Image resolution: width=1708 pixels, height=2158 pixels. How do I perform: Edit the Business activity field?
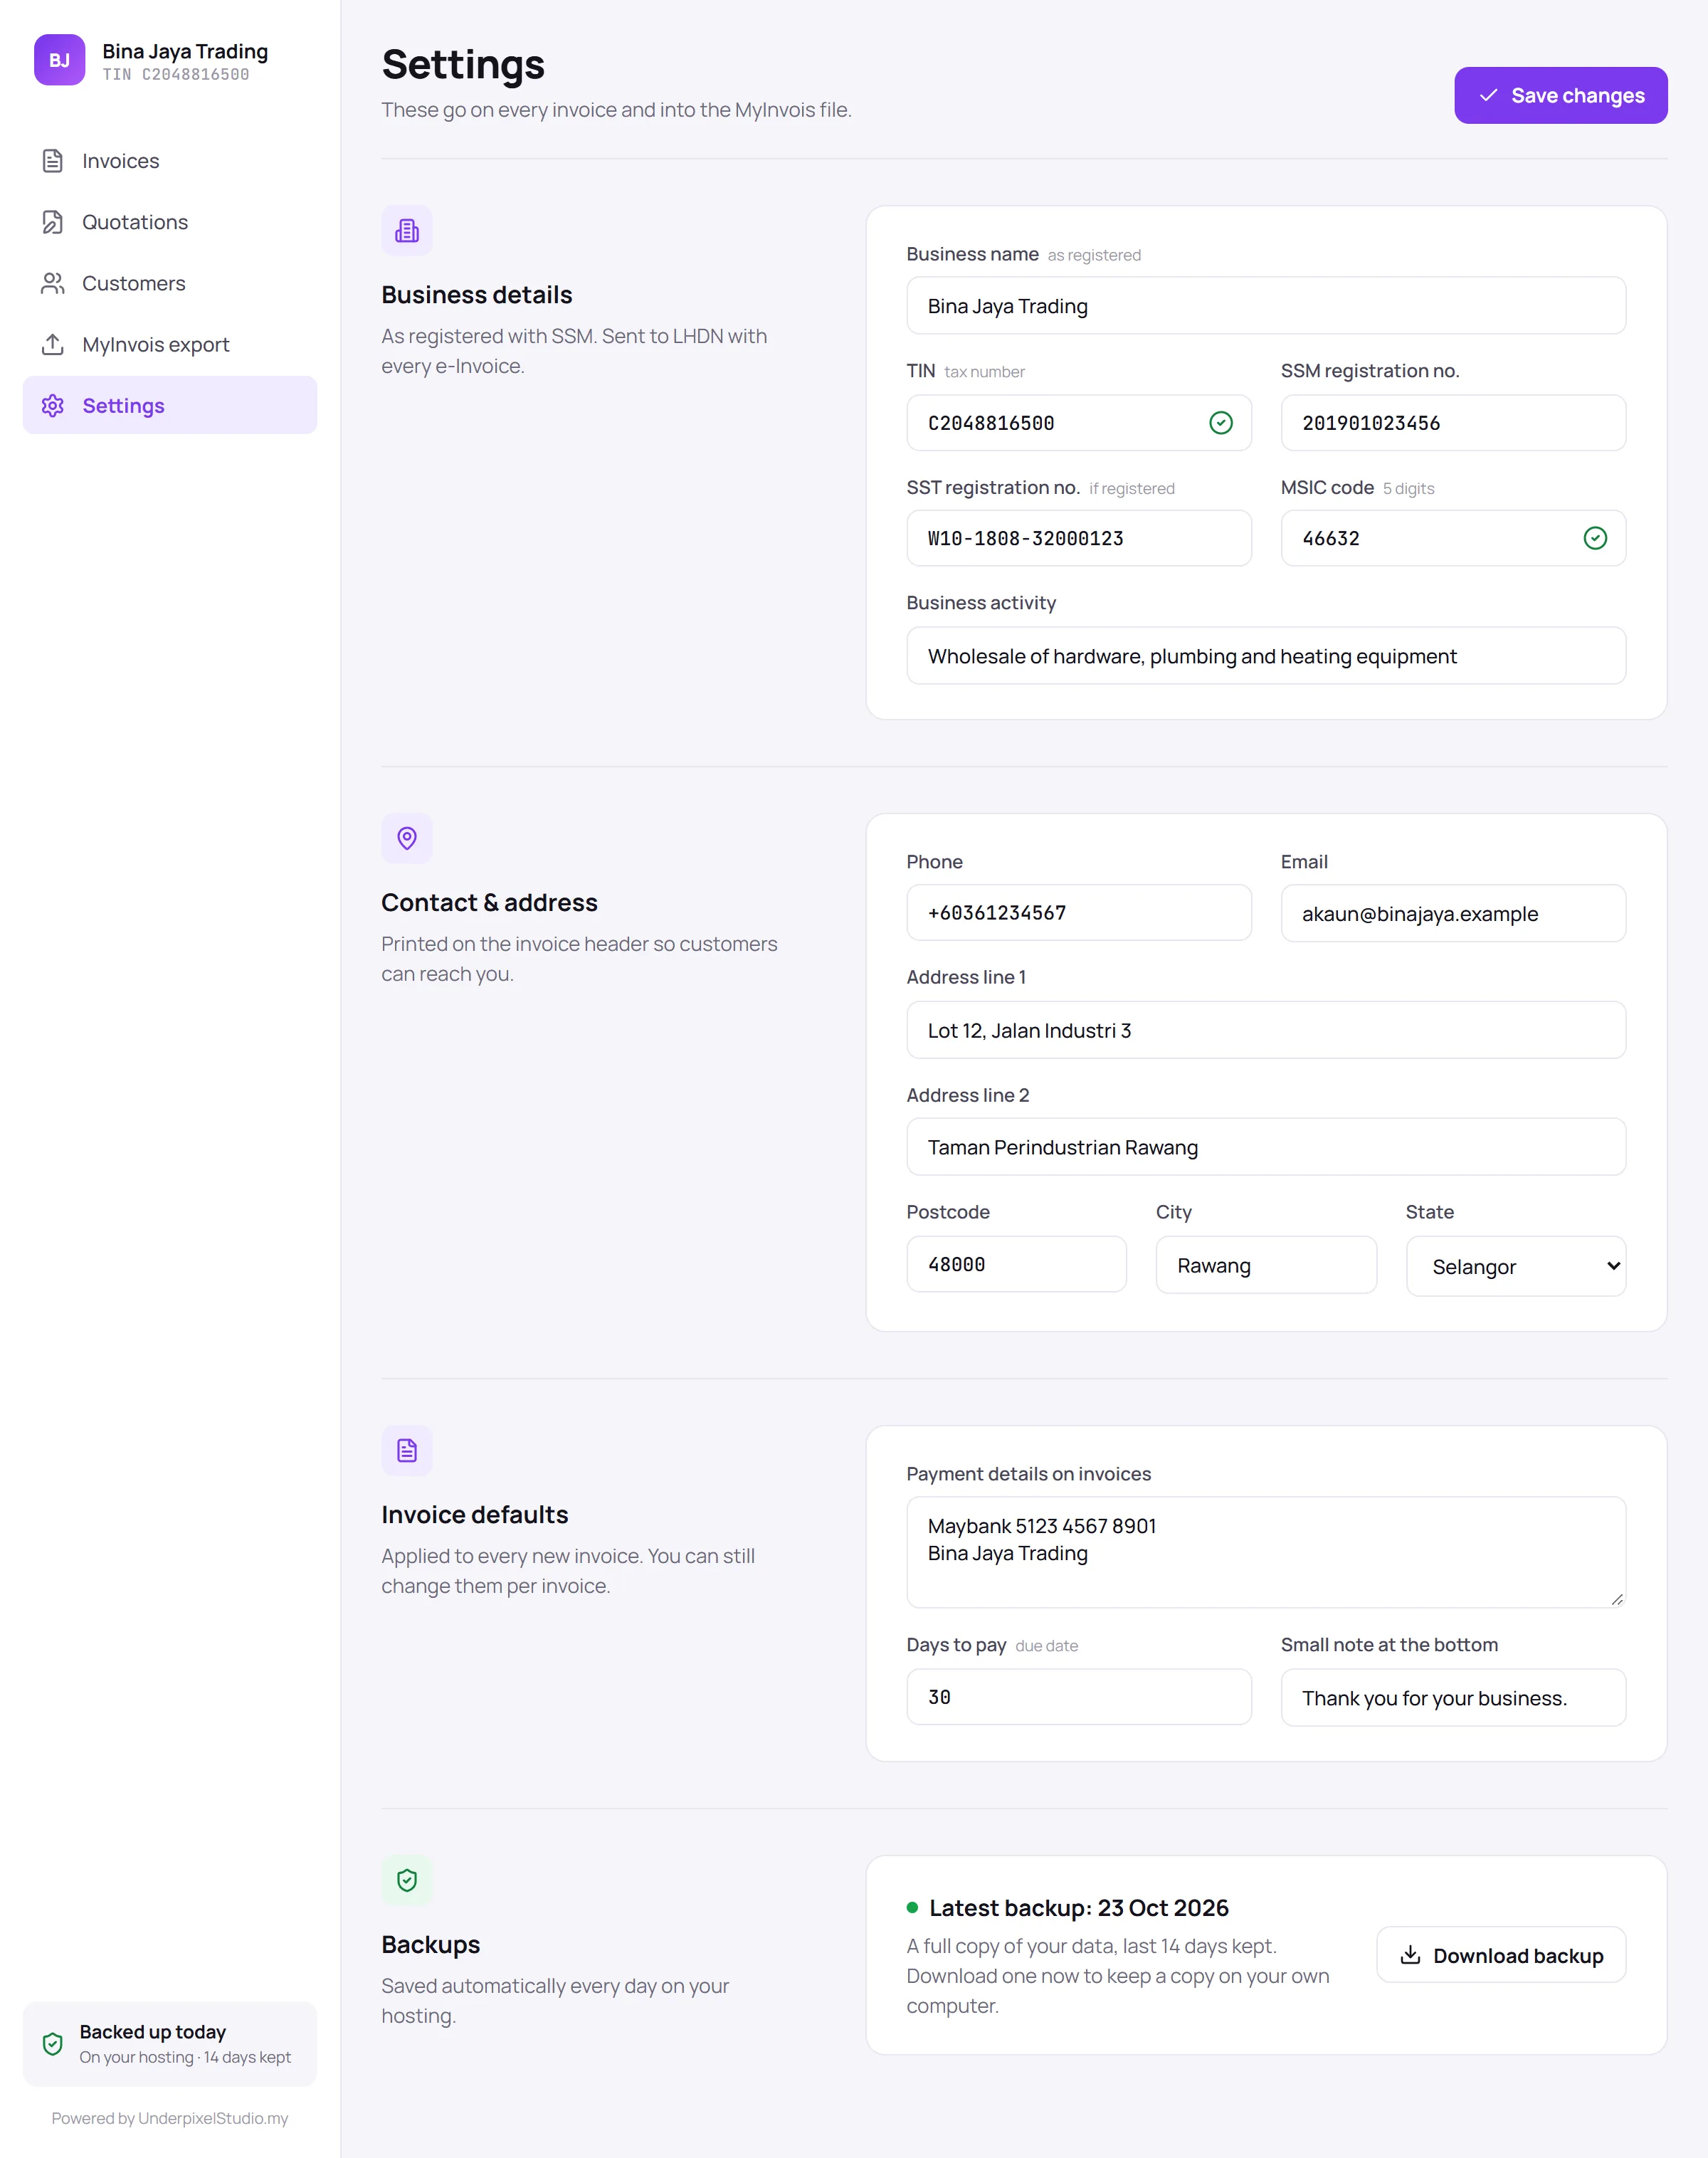pos(1266,656)
